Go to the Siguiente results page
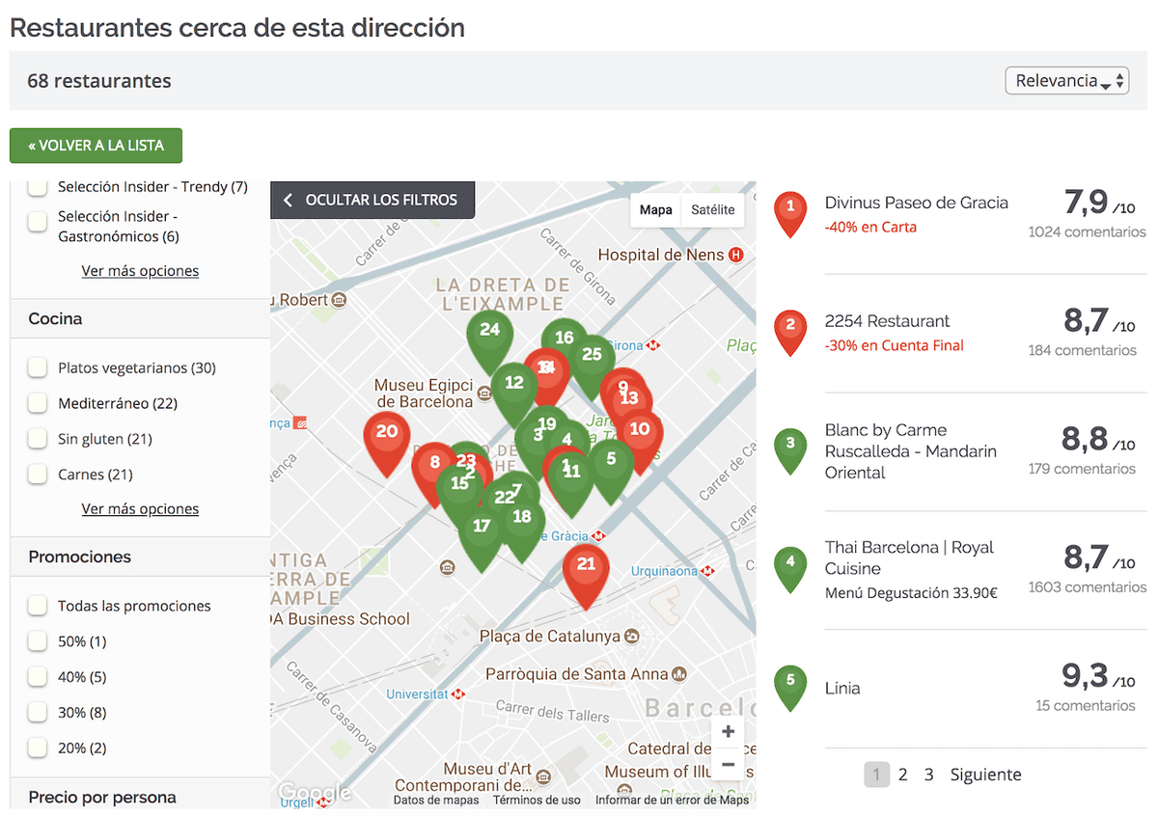Viewport: 1158px width, 816px height. pos(985,775)
